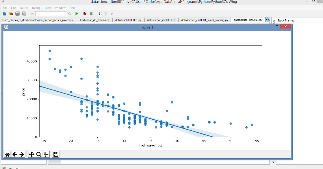Image resolution: width=323 pixels, height=169 pixels.
Task: Open the dropdown arrow below the figure window
Action: (x=273, y=162)
